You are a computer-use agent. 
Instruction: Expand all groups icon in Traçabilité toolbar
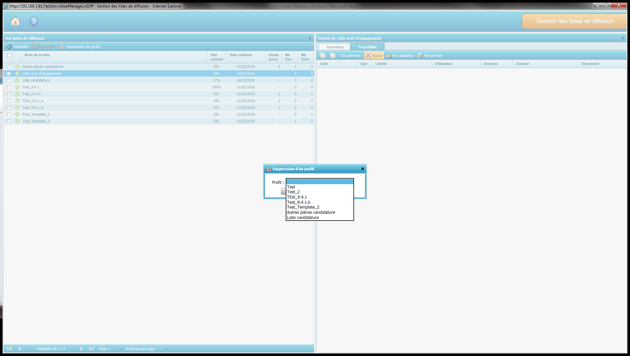322,56
